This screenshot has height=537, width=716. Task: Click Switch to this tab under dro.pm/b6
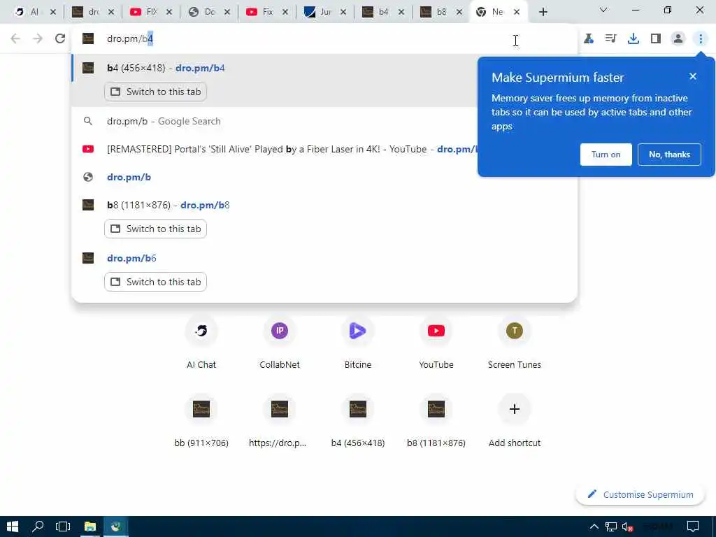pos(155,282)
